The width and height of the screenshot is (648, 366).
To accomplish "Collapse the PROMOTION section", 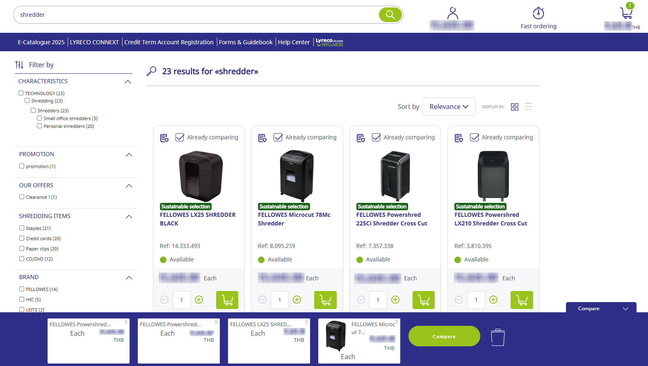I will click(129, 155).
